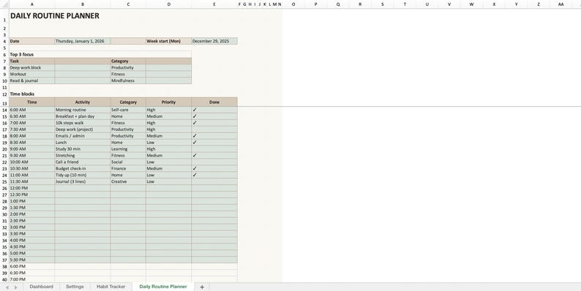
Task: Click the Activity column header cell
Action: click(x=82, y=102)
